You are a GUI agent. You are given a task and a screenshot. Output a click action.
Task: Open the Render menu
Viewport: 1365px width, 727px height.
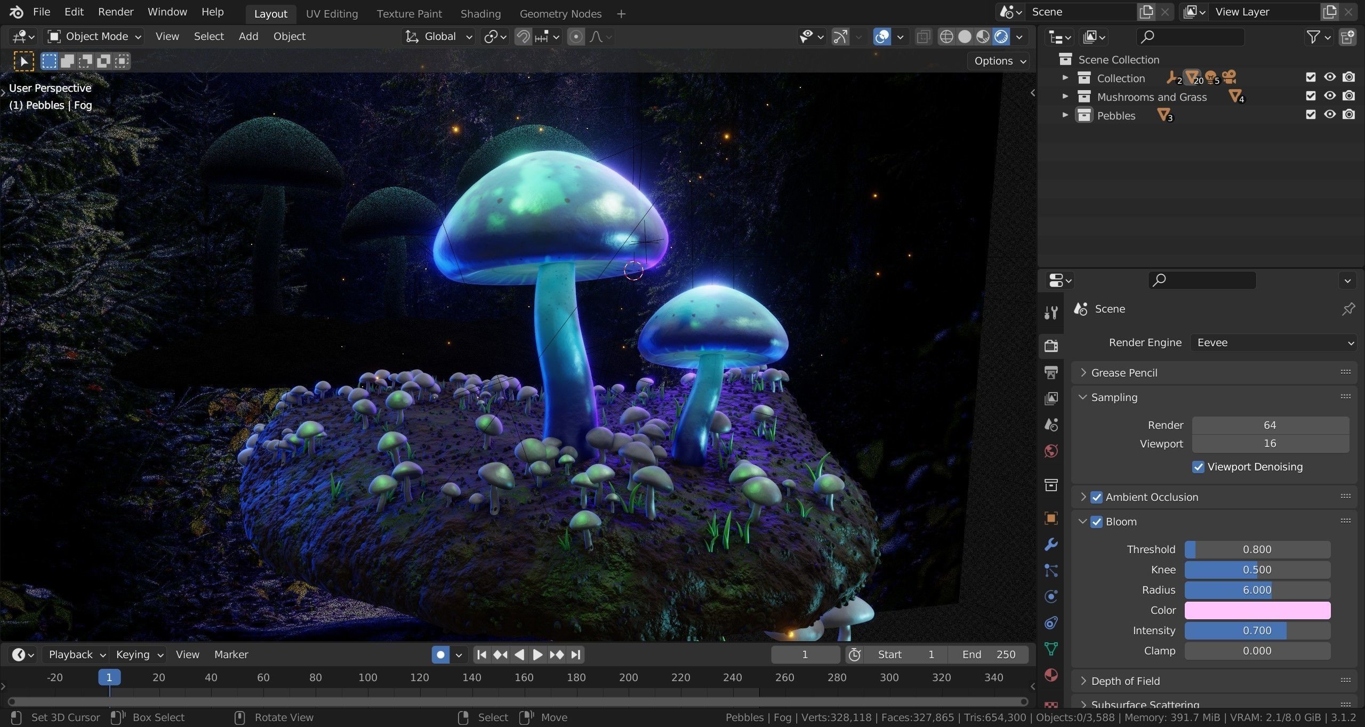click(116, 12)
